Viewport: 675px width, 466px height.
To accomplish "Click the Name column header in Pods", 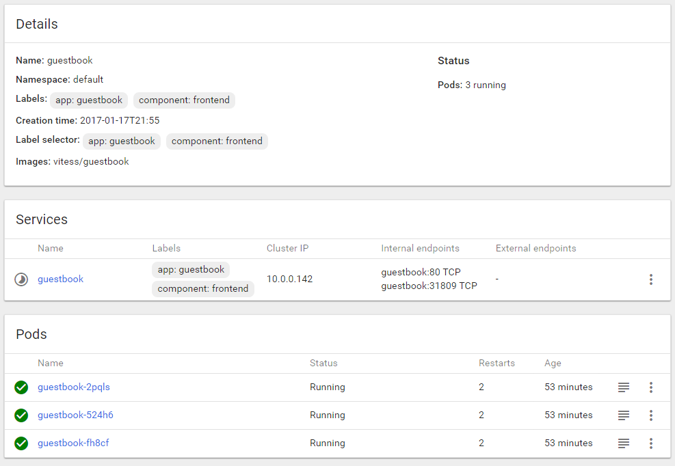I will tap(51, 363).
